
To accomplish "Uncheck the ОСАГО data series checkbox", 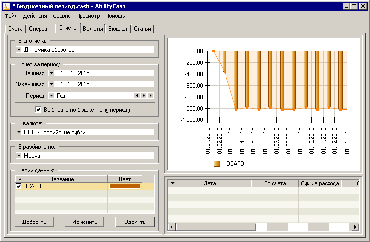I will 19,186.
